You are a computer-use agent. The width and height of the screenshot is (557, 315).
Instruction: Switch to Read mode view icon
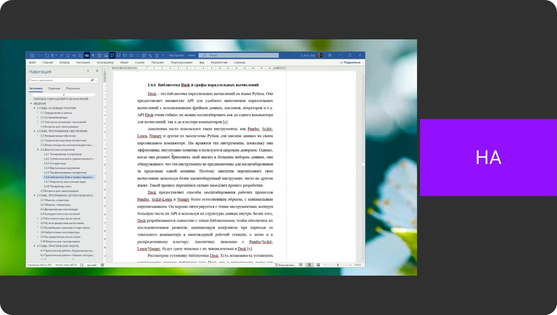coord(301,265)
